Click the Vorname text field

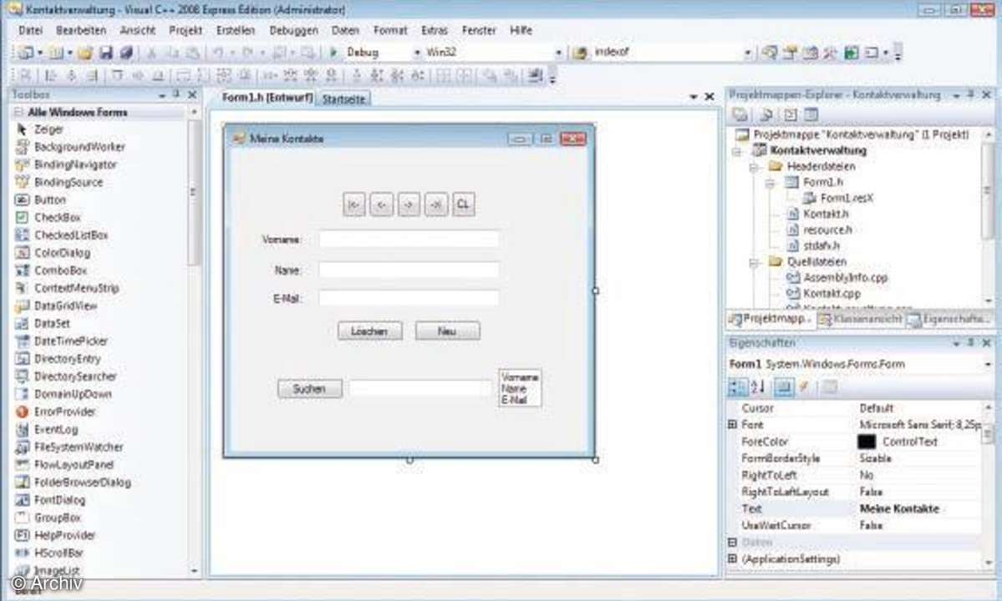click(x=409, y=240)
